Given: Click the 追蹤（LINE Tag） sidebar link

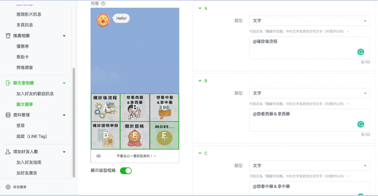Looking at the screenshot, I should click(32, 136).
